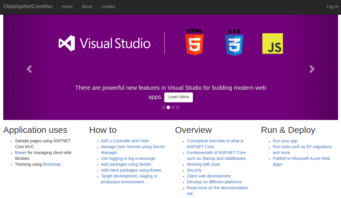Click the OktaAspNetCoreMvc brand title
This screenshot has height=198, width=341.
[x=28, y=6]
